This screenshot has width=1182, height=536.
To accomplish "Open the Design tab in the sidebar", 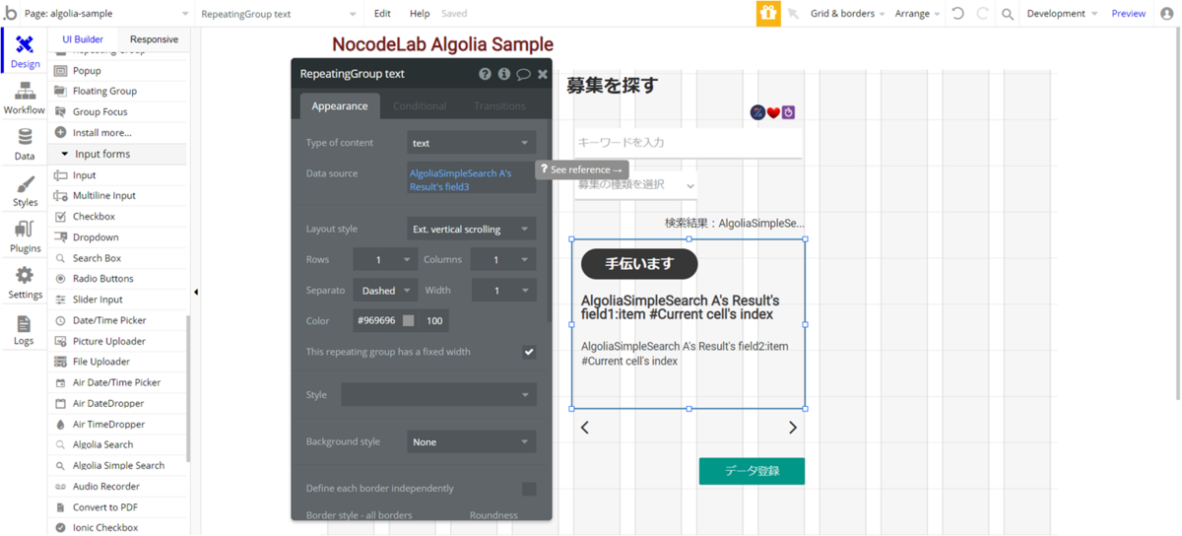I will coord(25,51).
